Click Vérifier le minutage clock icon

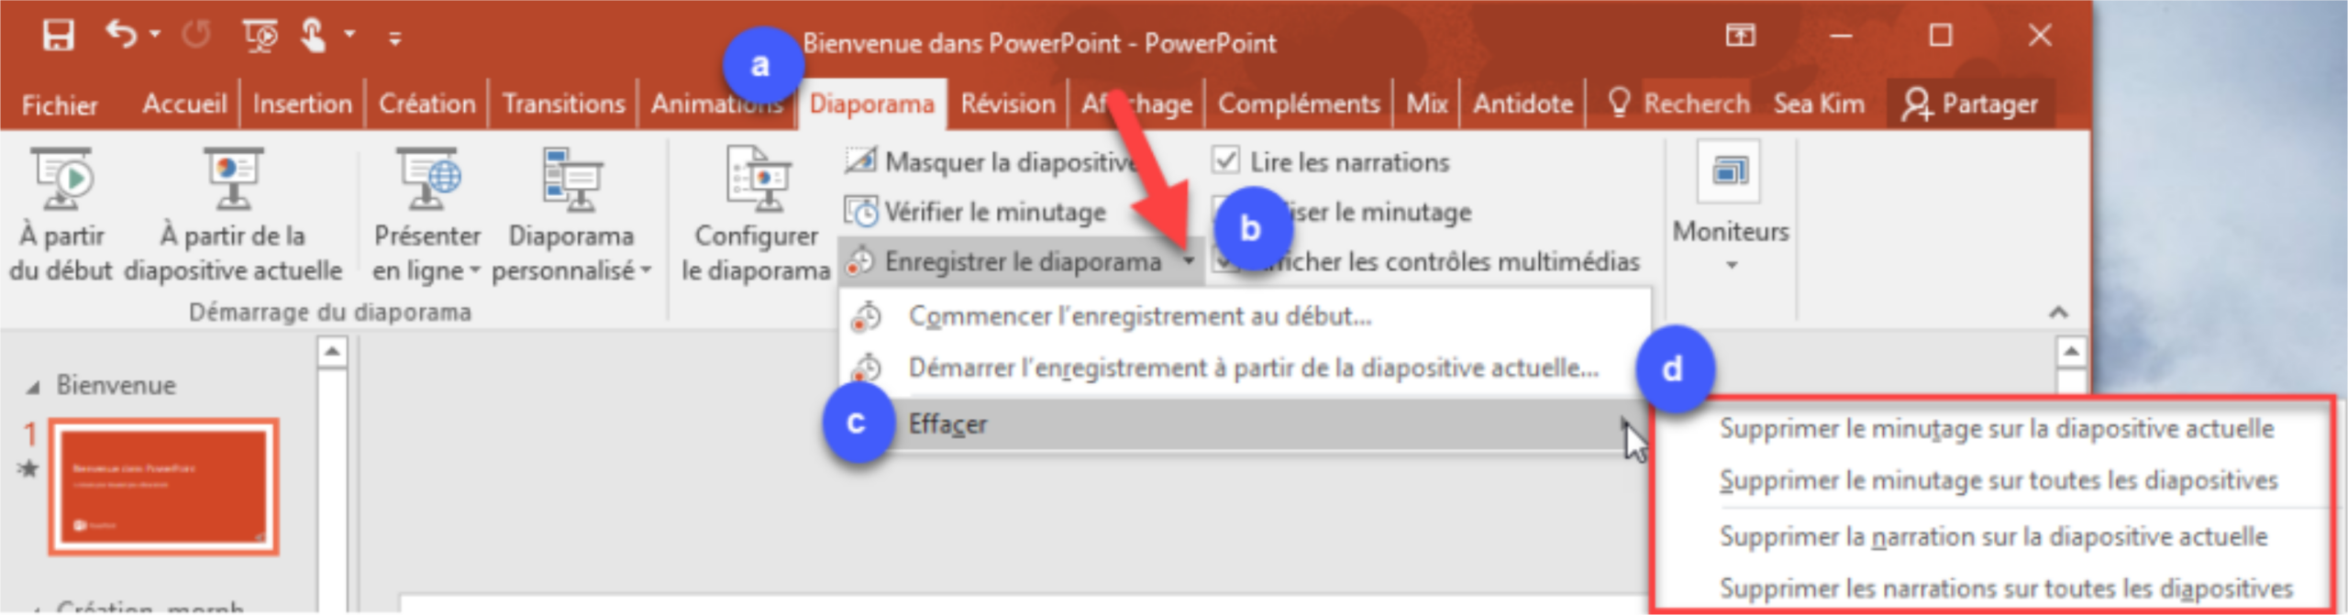(860, 212)
